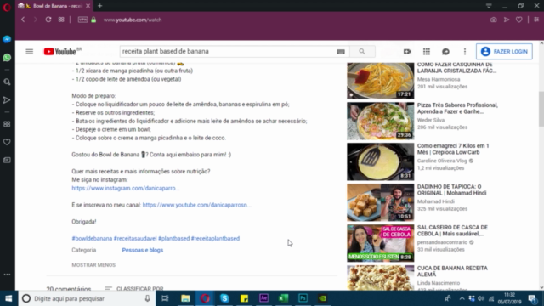Open the on-screen keyboard in search box
The image size is (544, 306).
[341, 52]
